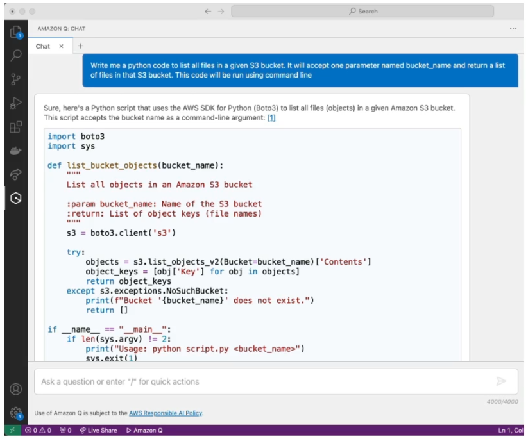Viewport: 528px width, 439px height.
Task: Go back with the left navigation arrow
Action: click(208, 12)
